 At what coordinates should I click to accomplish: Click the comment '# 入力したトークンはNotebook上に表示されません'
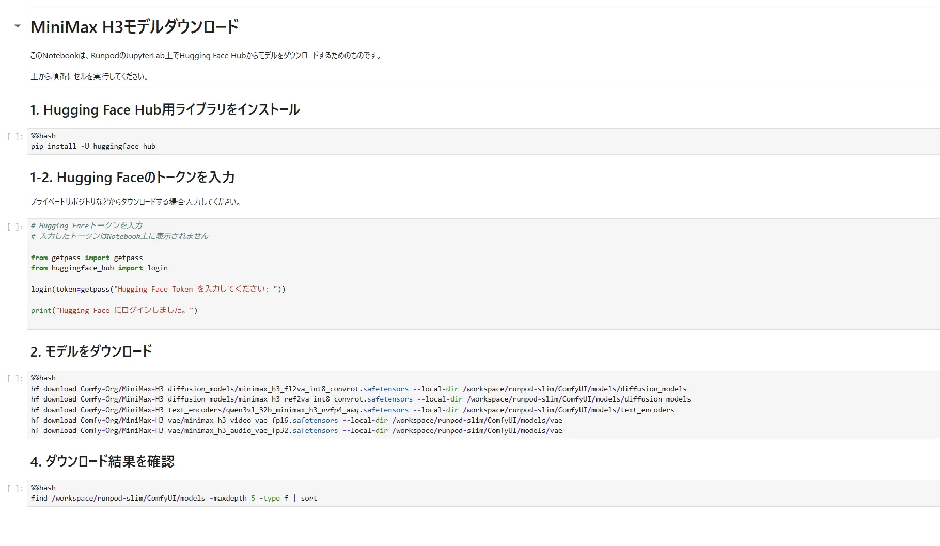click(120, 236)
